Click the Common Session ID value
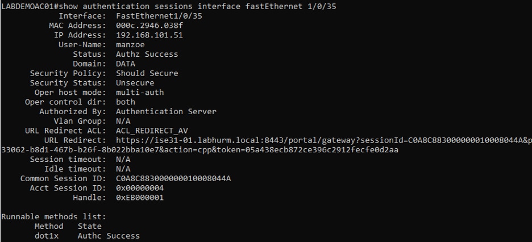 click(173, 178)
